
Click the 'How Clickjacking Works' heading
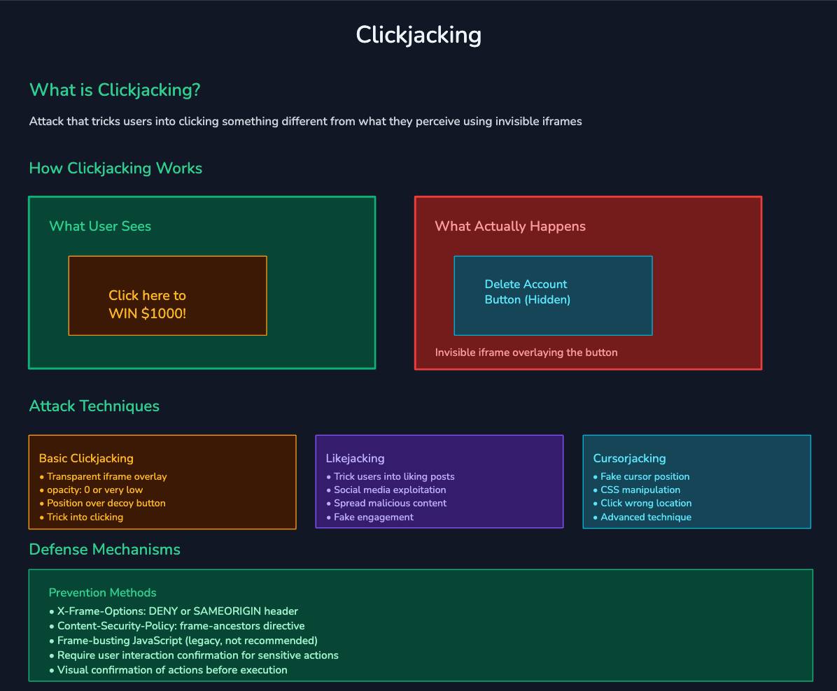tap(115, 169)
